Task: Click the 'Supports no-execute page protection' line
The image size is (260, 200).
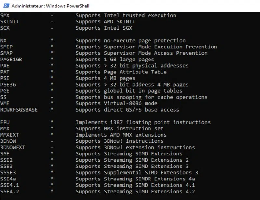Action: tap(130, 41)
